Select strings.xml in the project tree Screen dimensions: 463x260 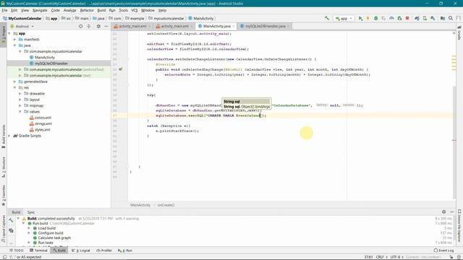43,123
